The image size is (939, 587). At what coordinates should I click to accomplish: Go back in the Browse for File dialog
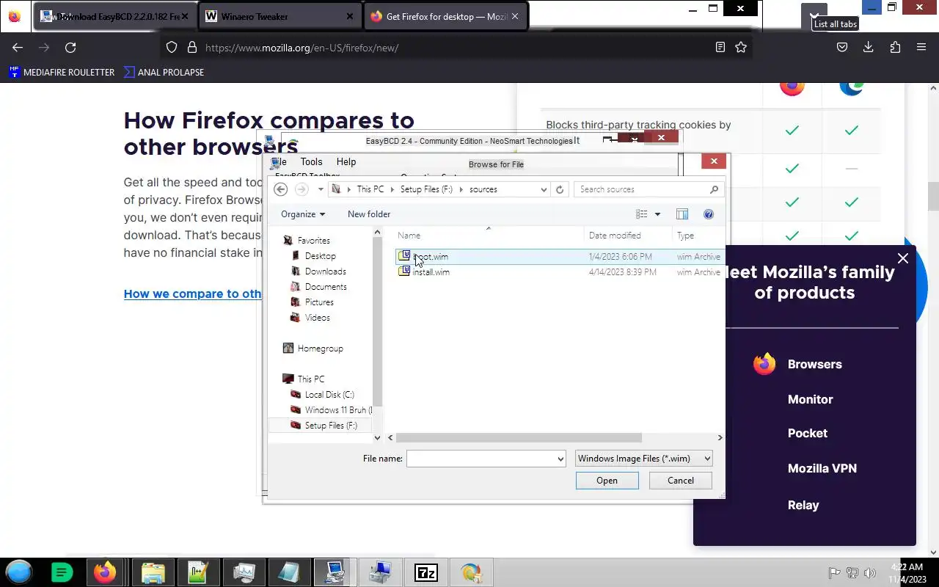coord(280,189)
